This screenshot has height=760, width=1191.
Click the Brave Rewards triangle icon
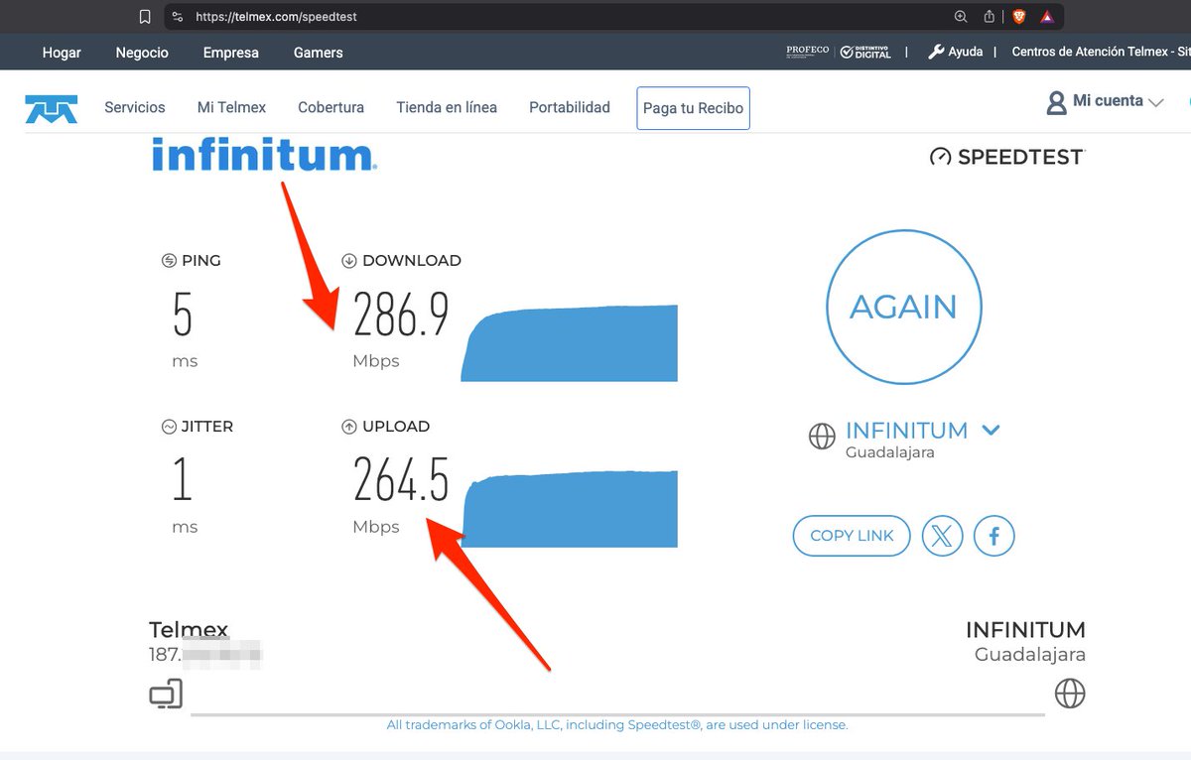pyautogui.click(x=1046, y=17)
